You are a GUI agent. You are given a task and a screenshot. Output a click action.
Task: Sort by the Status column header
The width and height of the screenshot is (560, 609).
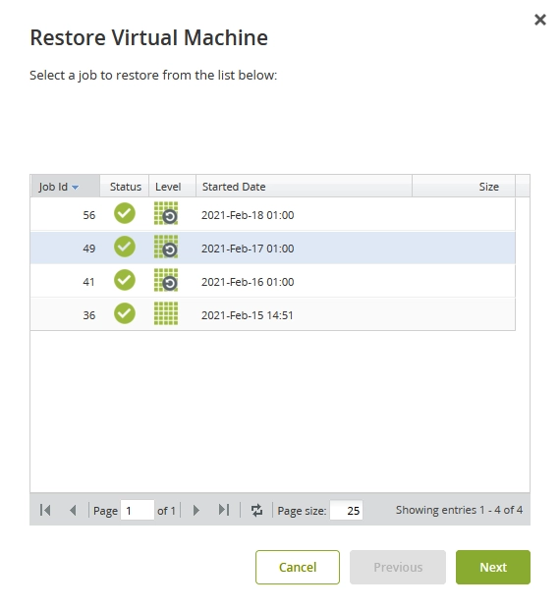click(x=125, y=187)
